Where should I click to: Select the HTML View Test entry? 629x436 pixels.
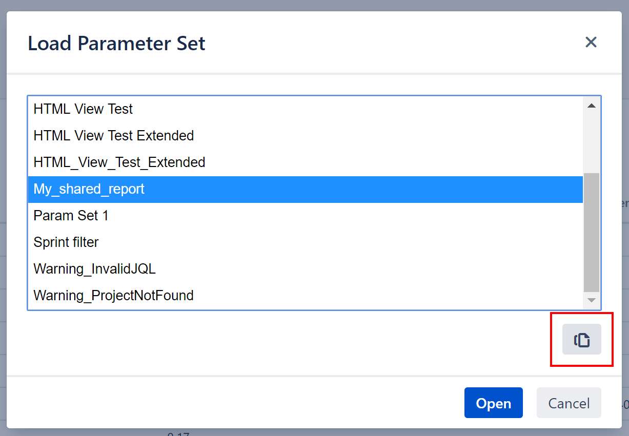[83, 109]
